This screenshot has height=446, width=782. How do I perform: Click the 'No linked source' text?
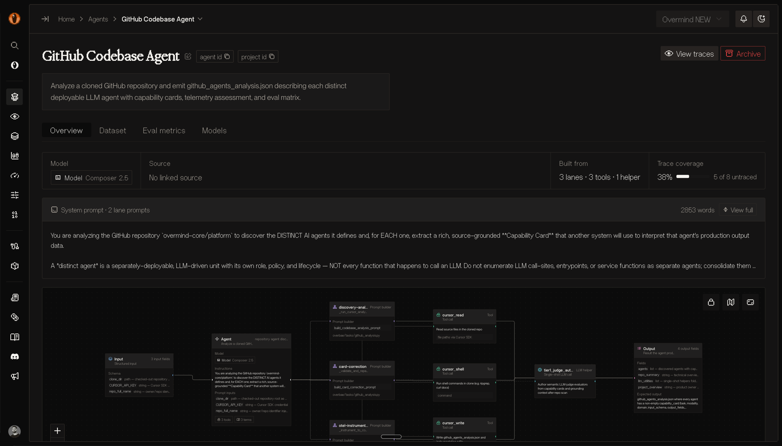tap(175, 178)
